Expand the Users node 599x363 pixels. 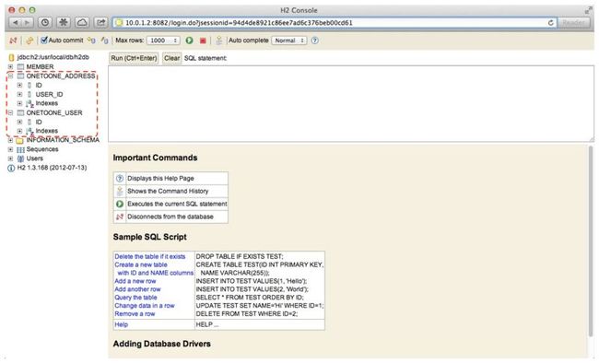click(11, 158)
